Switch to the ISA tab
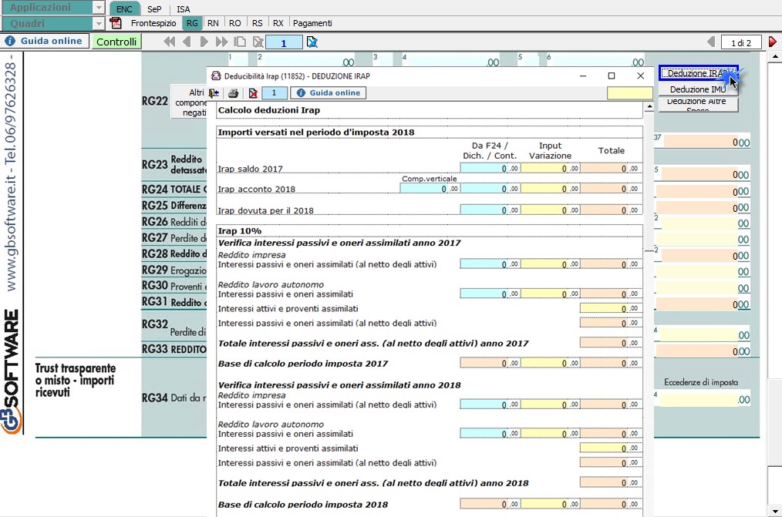Screen dimensions: 782x517 tap(183, 9)
